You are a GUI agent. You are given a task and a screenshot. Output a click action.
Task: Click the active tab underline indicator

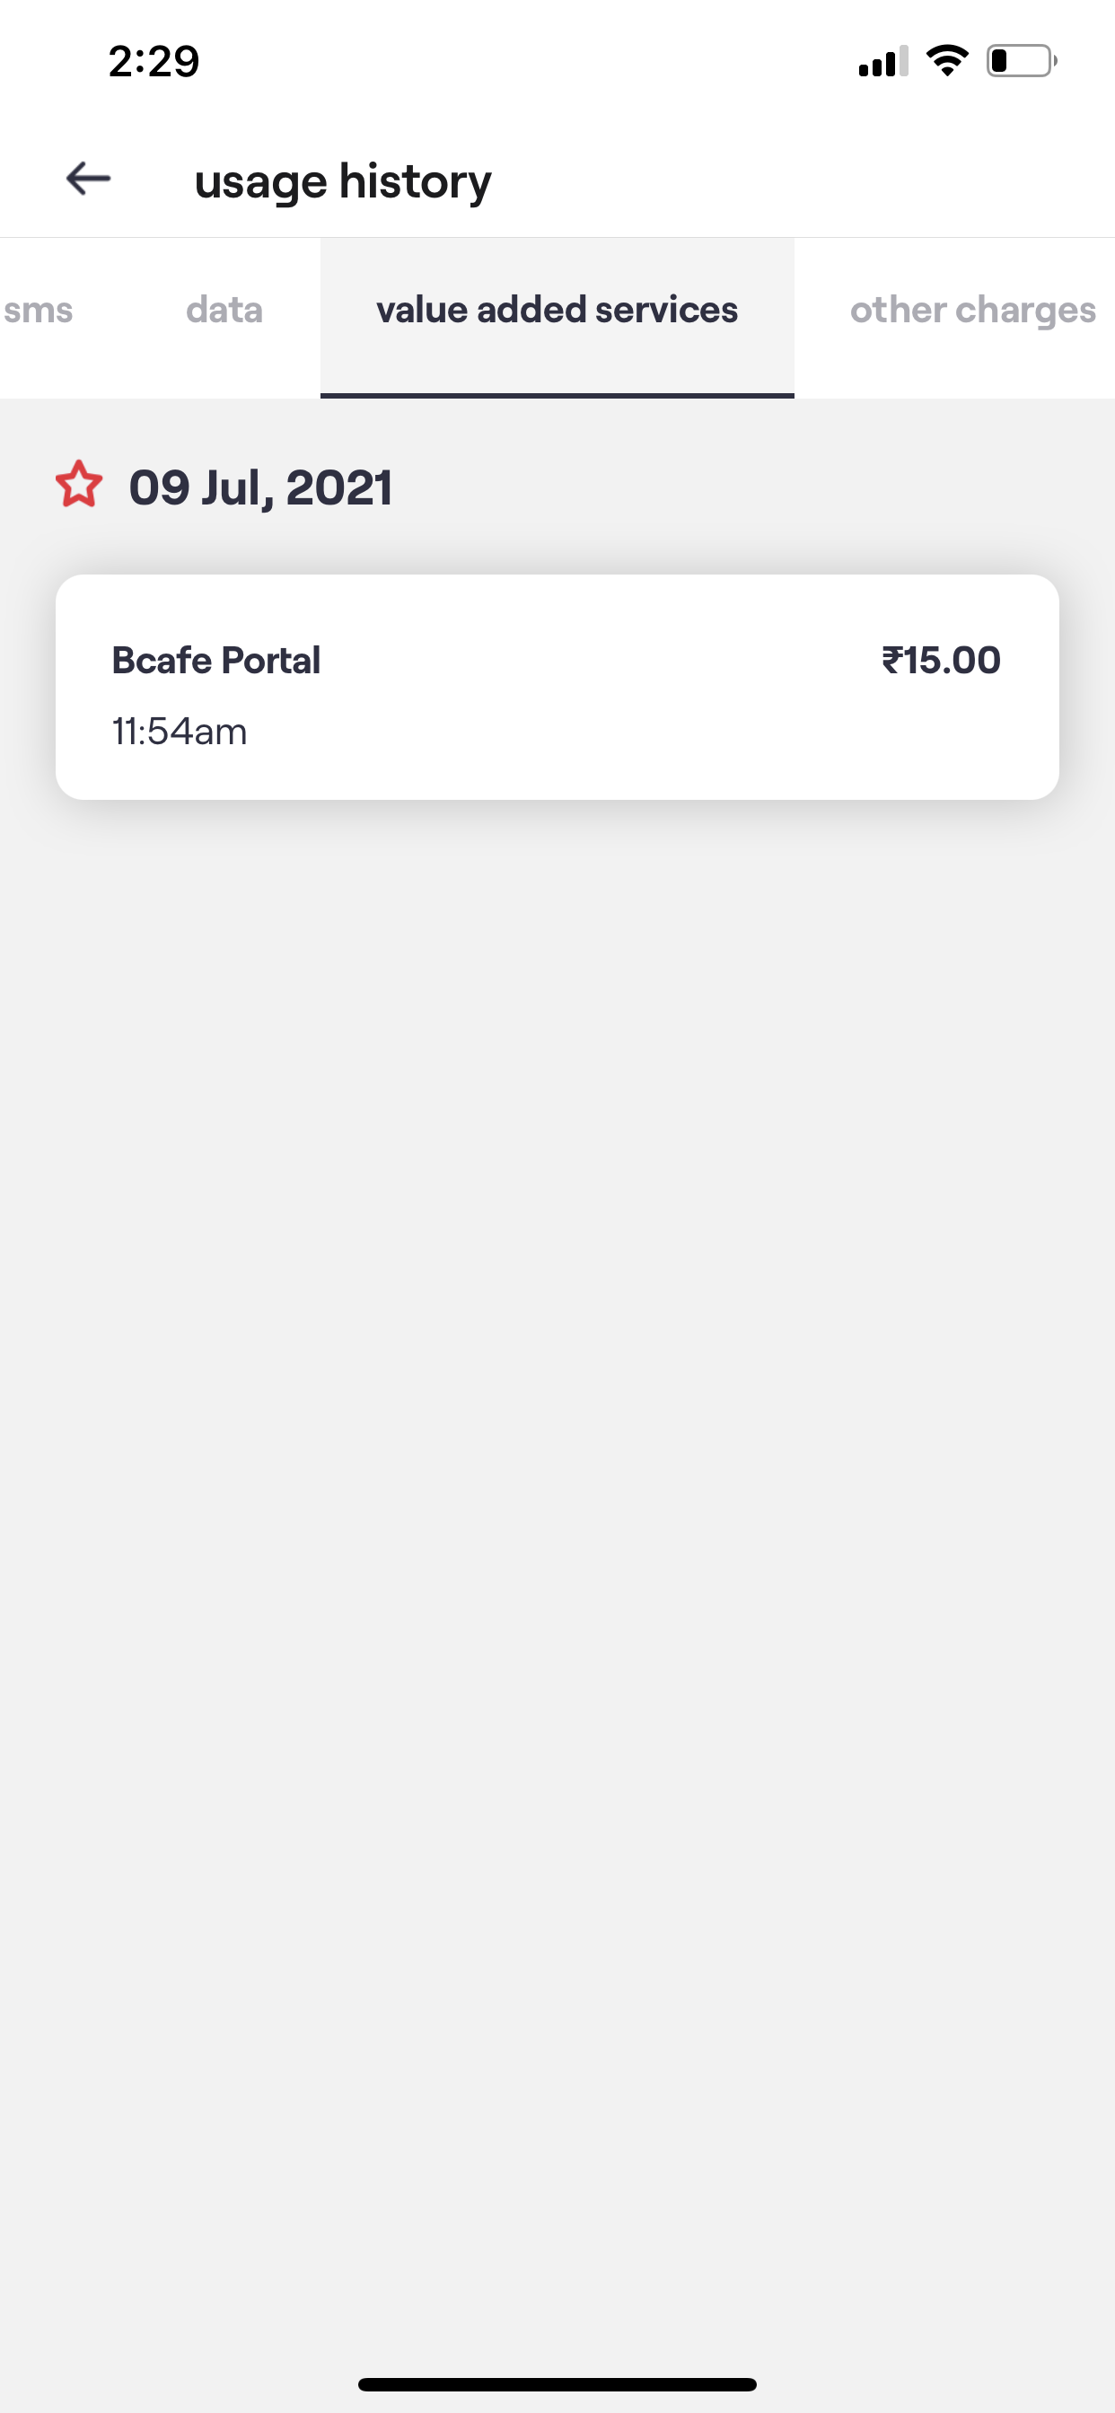pos(557,395)
